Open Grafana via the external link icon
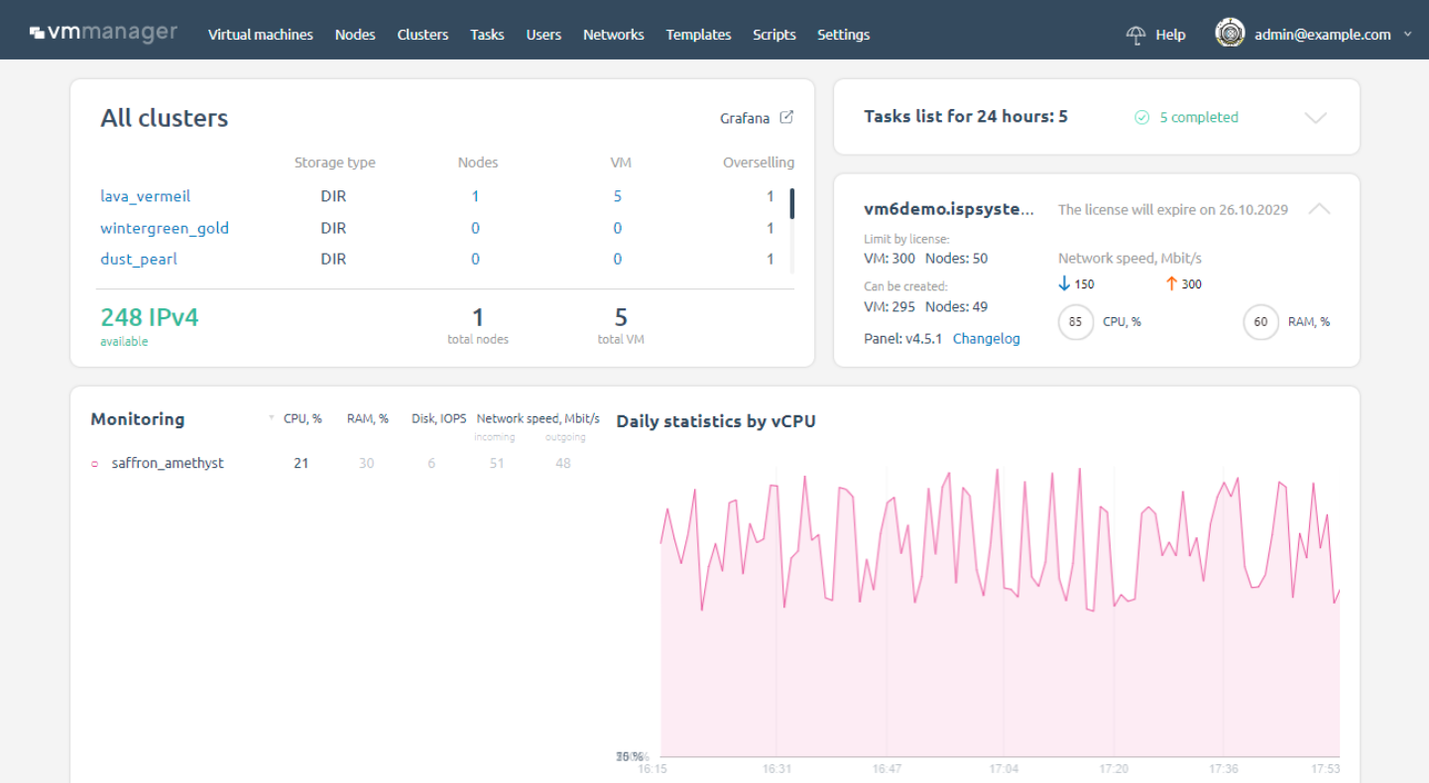Viewport: 1429px width, 783px height. pyautogui.click(x=786, y=117)
